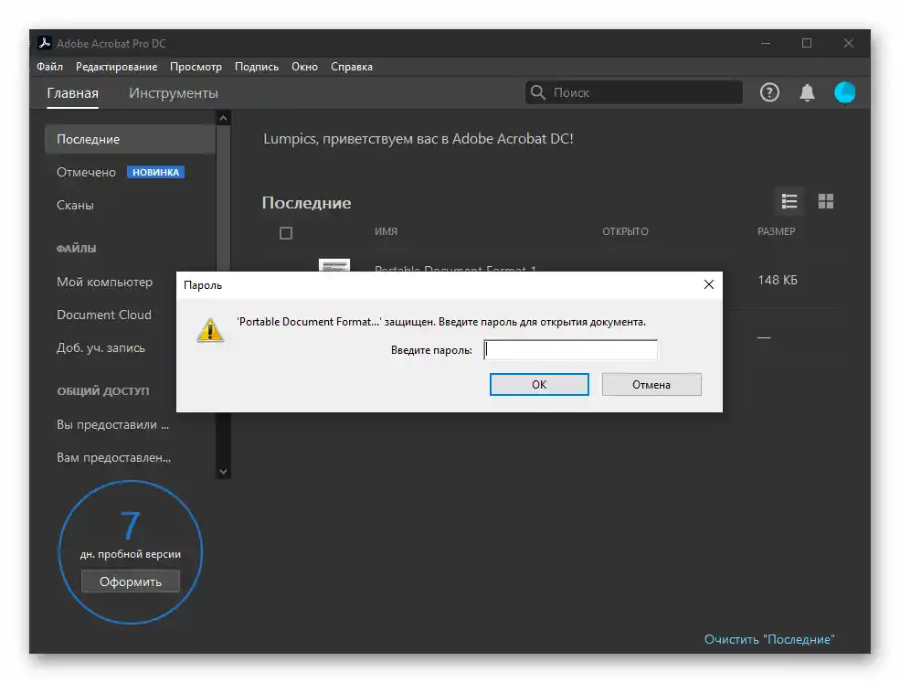The image size is (900, 683).
Task: Open Вам предоставлен... shared files
Action: (113, 458)
